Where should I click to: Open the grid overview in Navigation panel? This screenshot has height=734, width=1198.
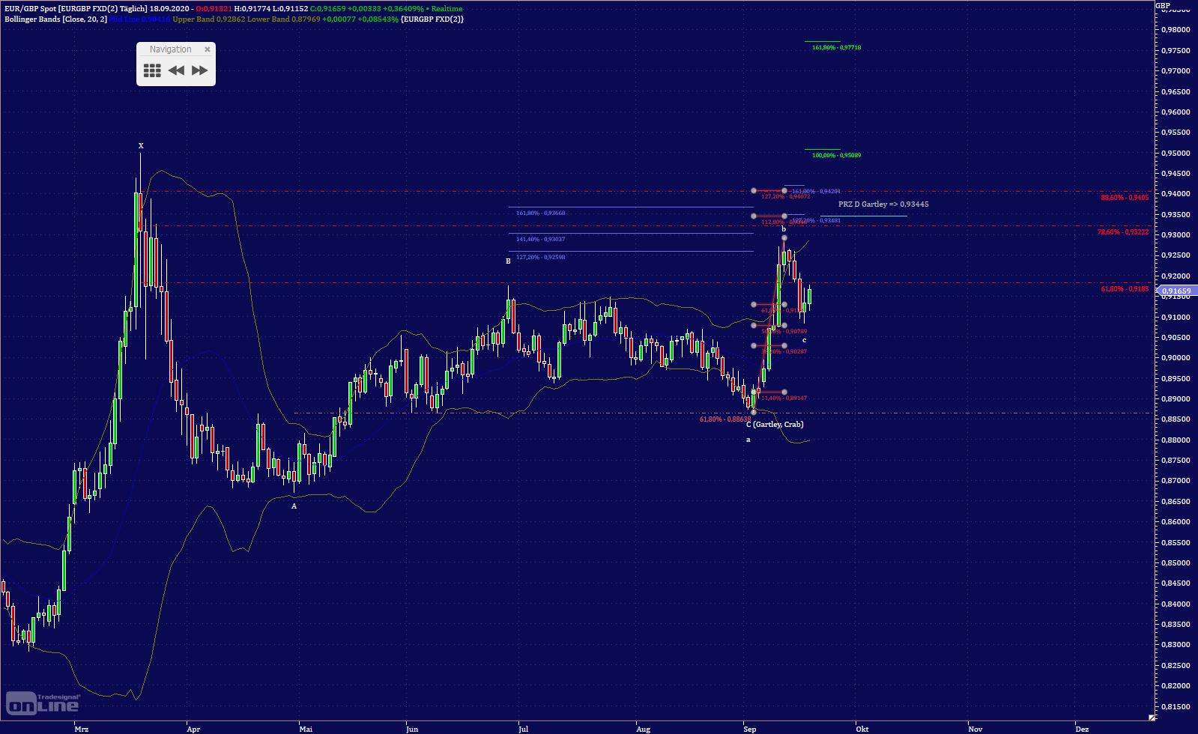coord(152,70)
